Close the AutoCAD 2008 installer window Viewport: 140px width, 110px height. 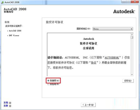point(135,2)
